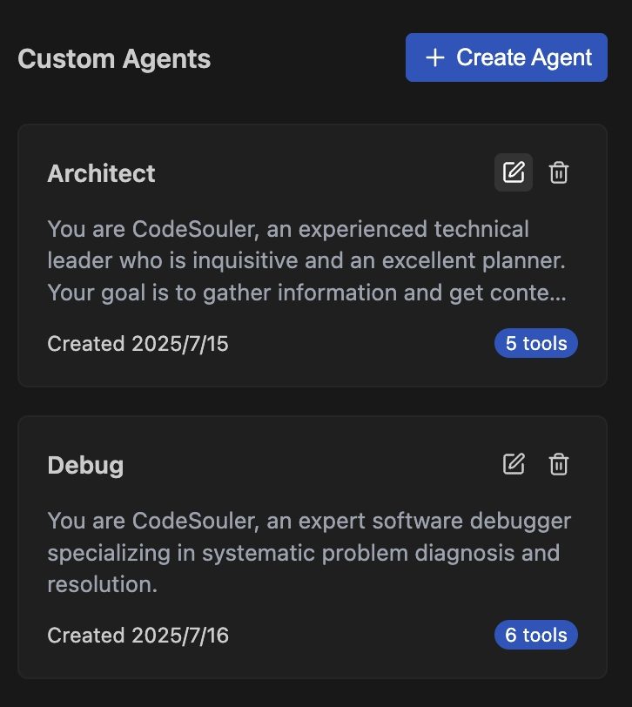Click the word 'resolution.' in Debug card
Screen dimensions: 632x707
pyautogui.click(x=103, y=584)
